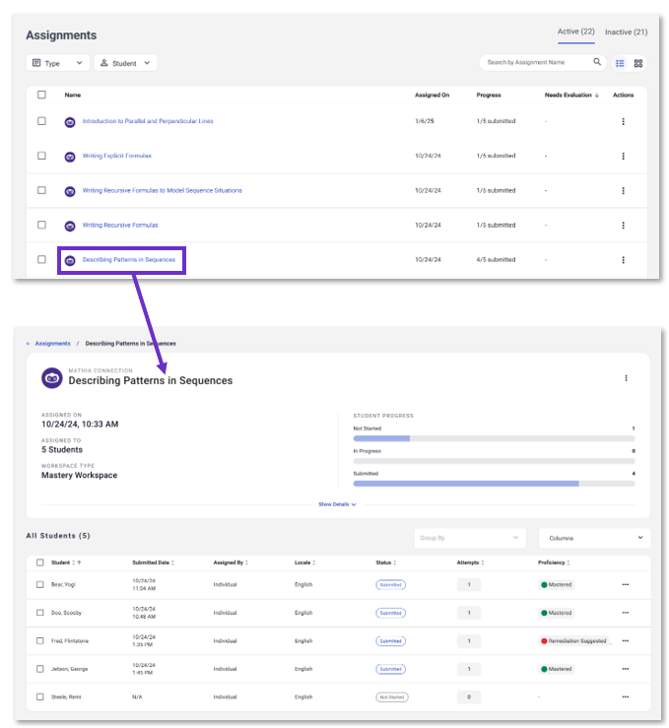Image resolution: width=669 pixels, height=728 pixels.
Task: Open more options for Bear, Yogi
Action: (626, 584)
